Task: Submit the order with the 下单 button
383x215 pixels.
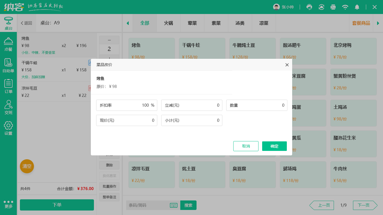Action: (x=57, y=205)
